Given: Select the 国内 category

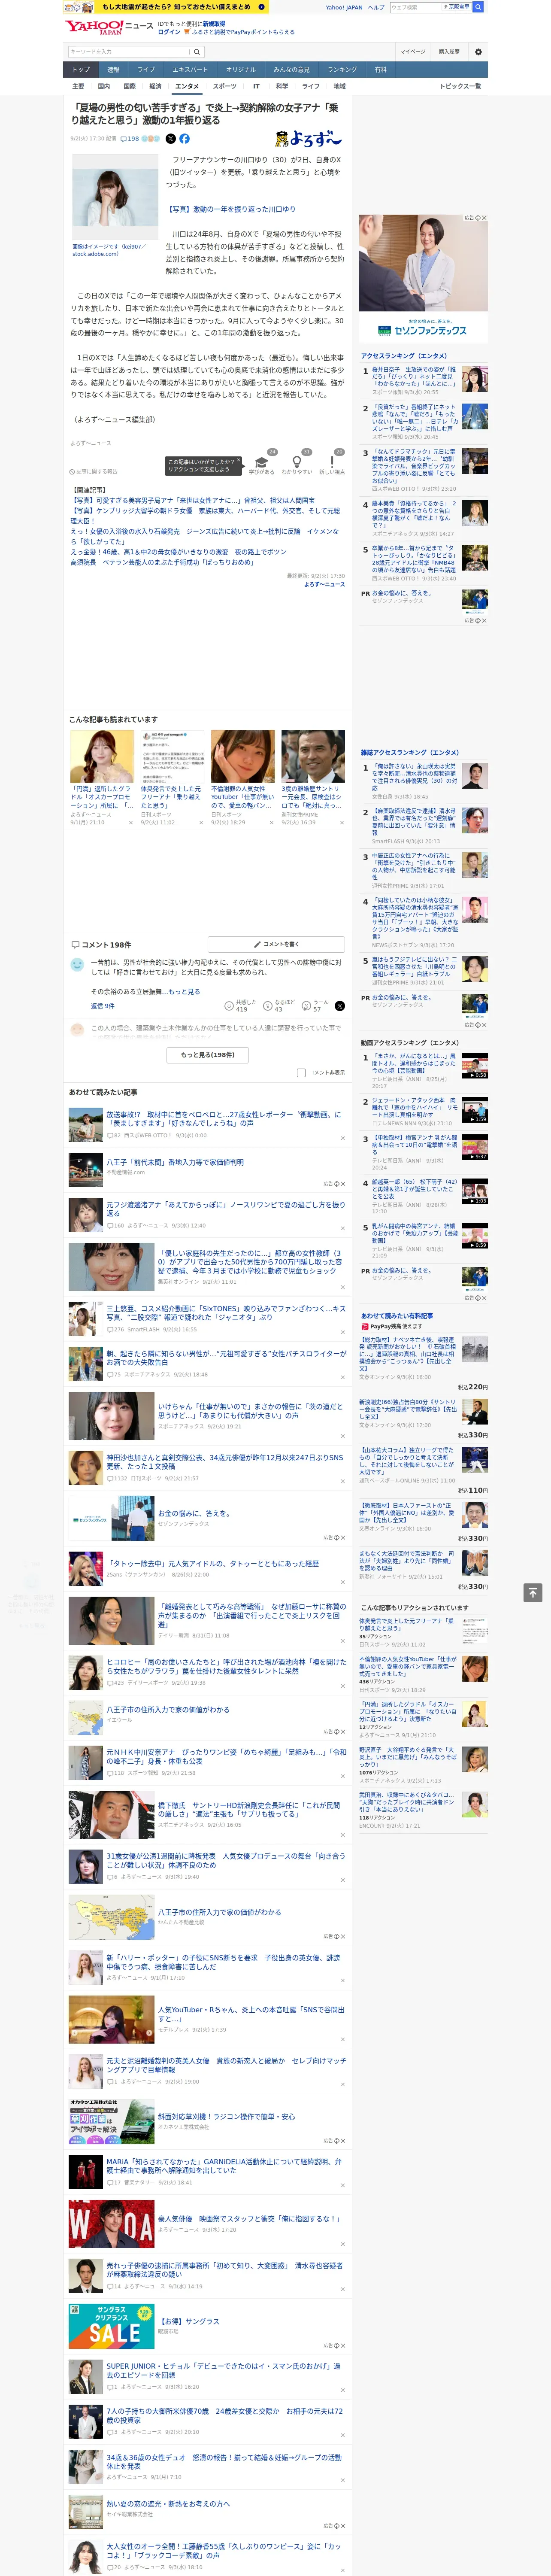Looking at the screenshot, I should (104, 87).
